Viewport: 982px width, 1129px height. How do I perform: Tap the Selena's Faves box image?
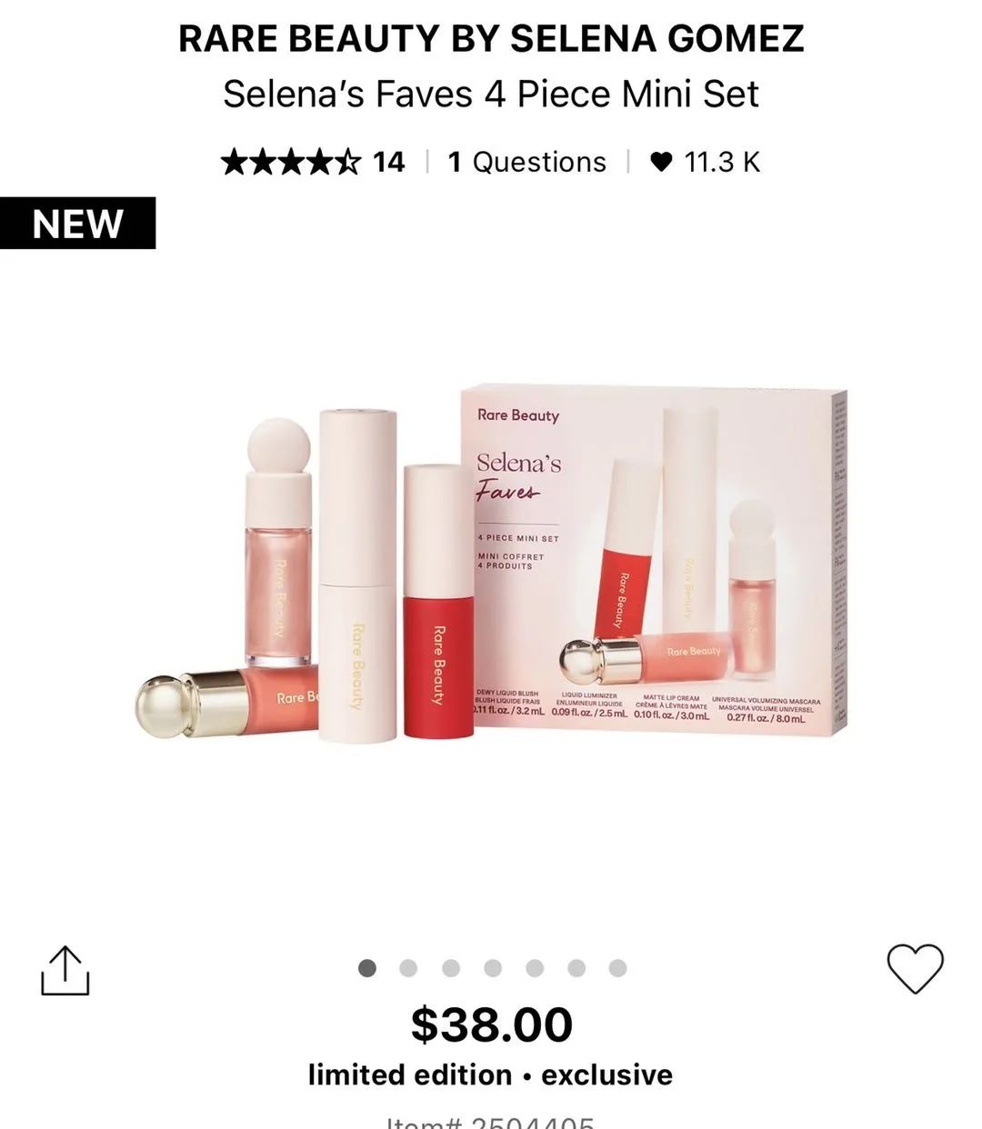pos(655,559)
